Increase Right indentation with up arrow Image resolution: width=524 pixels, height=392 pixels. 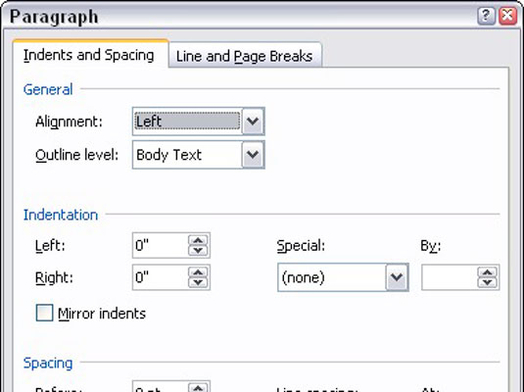click(198, 272)
